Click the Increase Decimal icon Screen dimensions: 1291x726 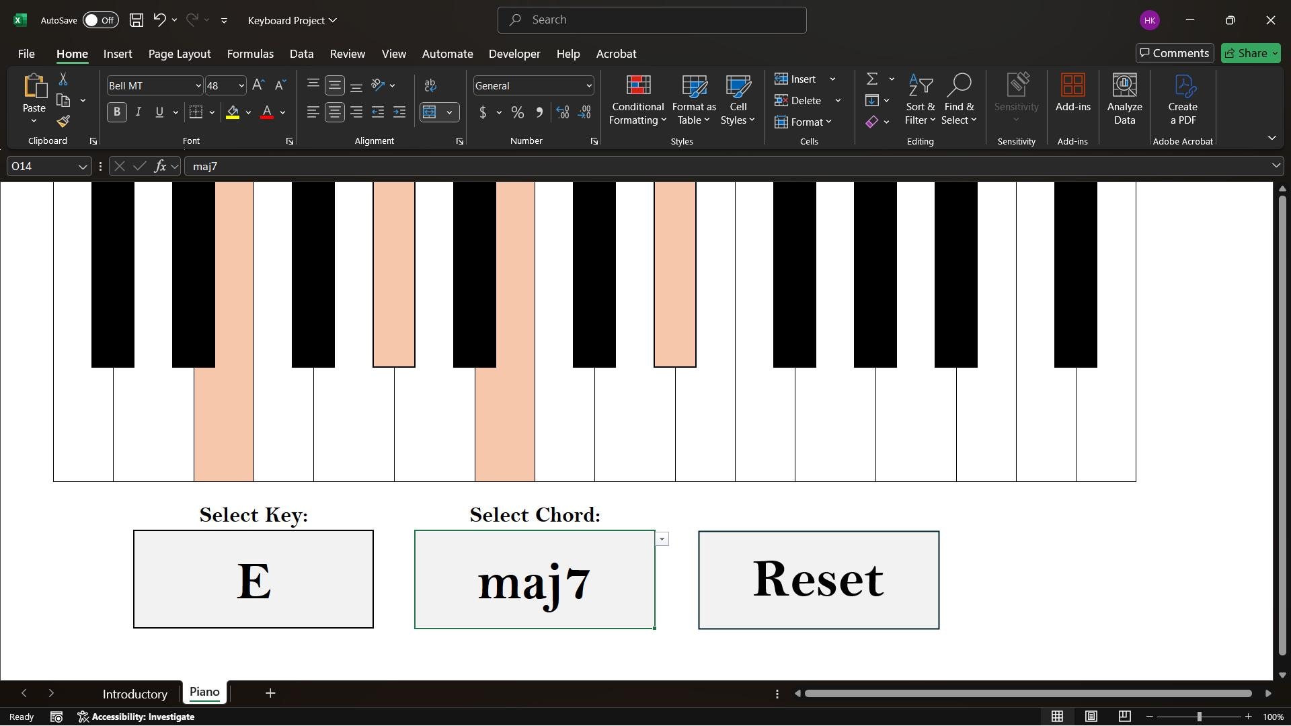coord(562,112)
